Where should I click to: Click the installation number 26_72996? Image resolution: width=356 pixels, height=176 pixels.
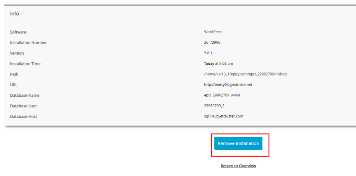pyautogui.click(x=212, y=43)
